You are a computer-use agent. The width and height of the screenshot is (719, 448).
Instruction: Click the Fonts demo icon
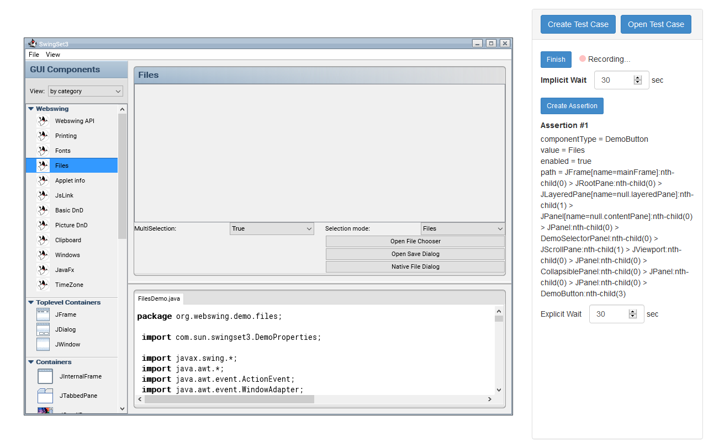point(43,151)
